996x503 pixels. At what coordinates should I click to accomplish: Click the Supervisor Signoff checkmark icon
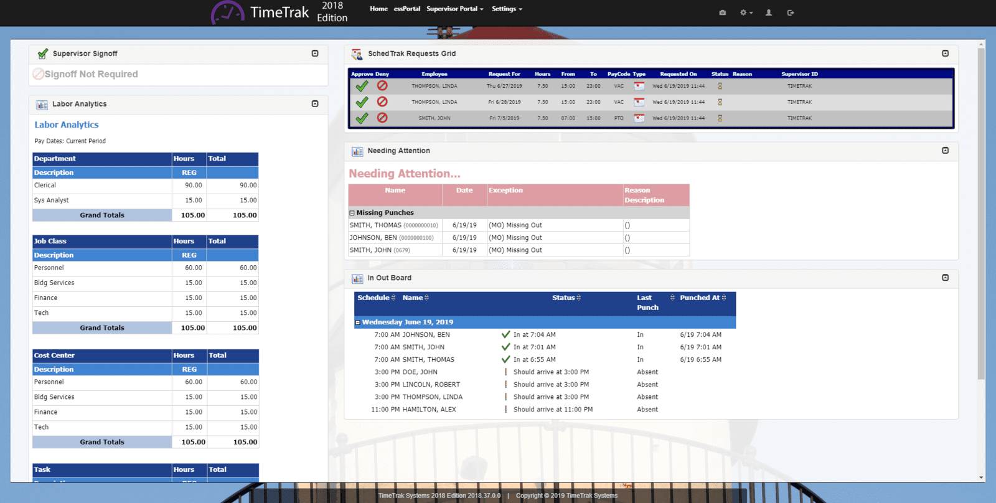[43, 54]
